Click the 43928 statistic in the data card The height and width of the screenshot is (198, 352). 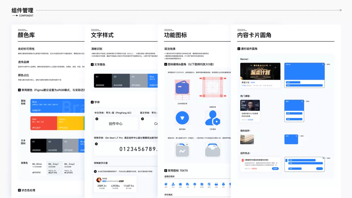(x=115, y=186)
